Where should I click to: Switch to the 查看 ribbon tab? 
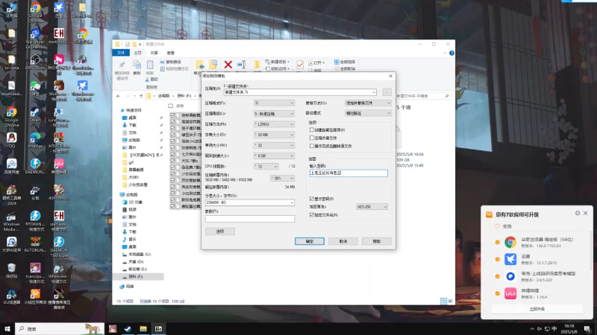(x=171, y=53)
